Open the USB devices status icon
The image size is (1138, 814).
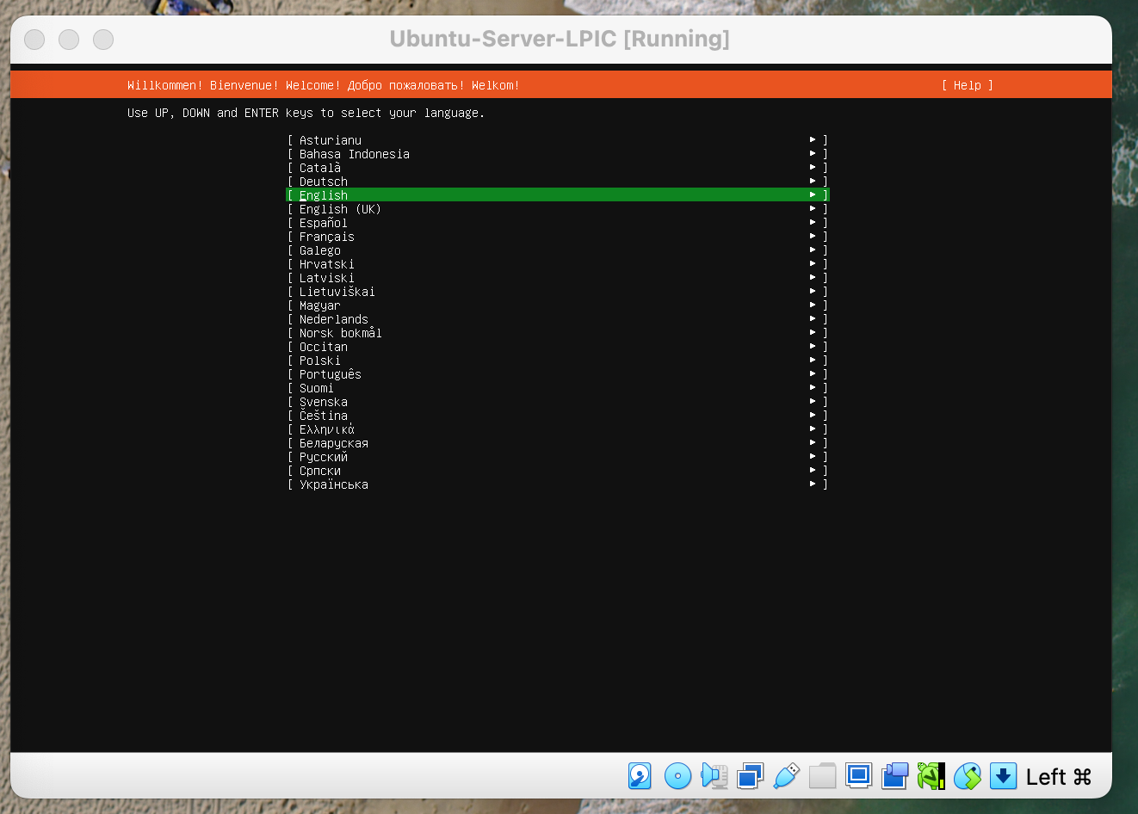click(x=786, y=776)
